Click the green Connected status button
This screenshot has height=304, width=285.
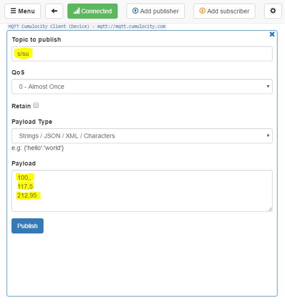coord(92,11)
